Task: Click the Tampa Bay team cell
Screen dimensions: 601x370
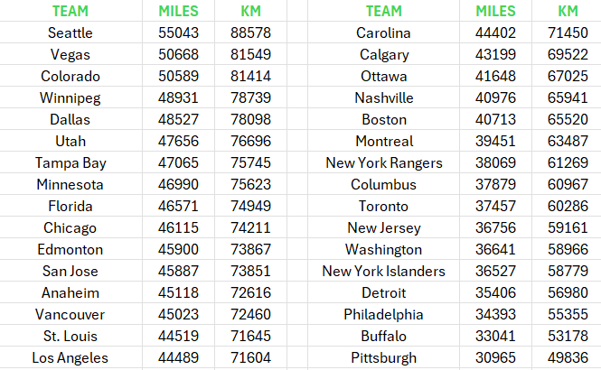Action: (x=70, y=162)
